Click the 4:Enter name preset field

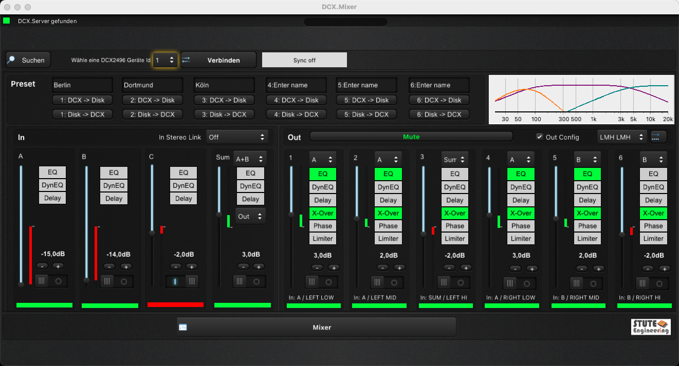tap(297, 85)
